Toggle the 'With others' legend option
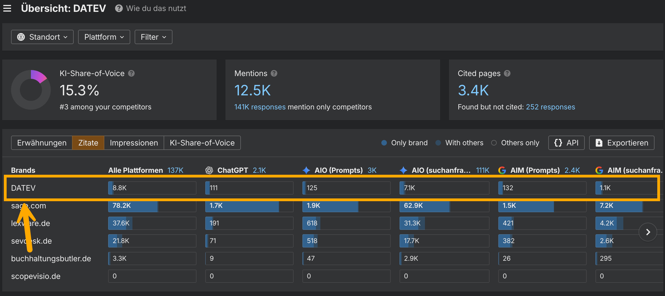The width and height of the screenshot is (665, 296). 459,143
